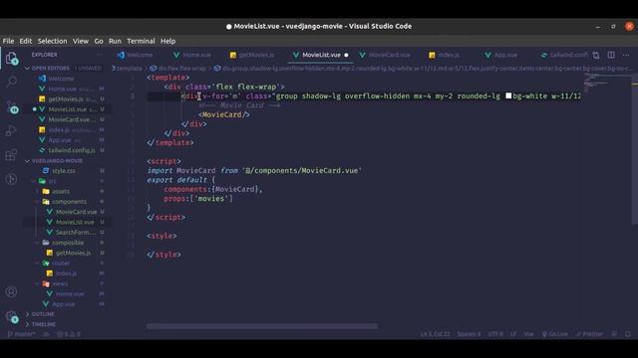Click the Prettier status bar item

[589, 334]
